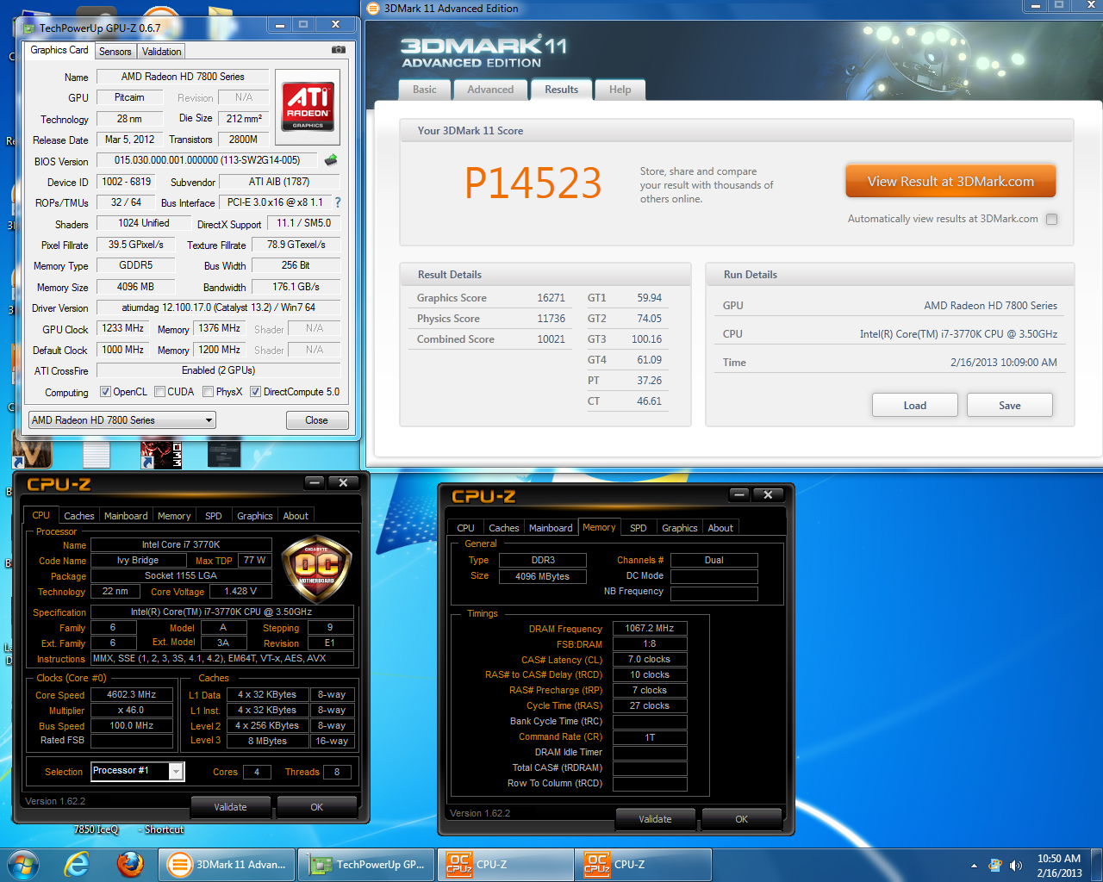This screenshot has width=1103, height=882.
Task: Click Validate in the left CPU-Z window
Action: [230, 807]
